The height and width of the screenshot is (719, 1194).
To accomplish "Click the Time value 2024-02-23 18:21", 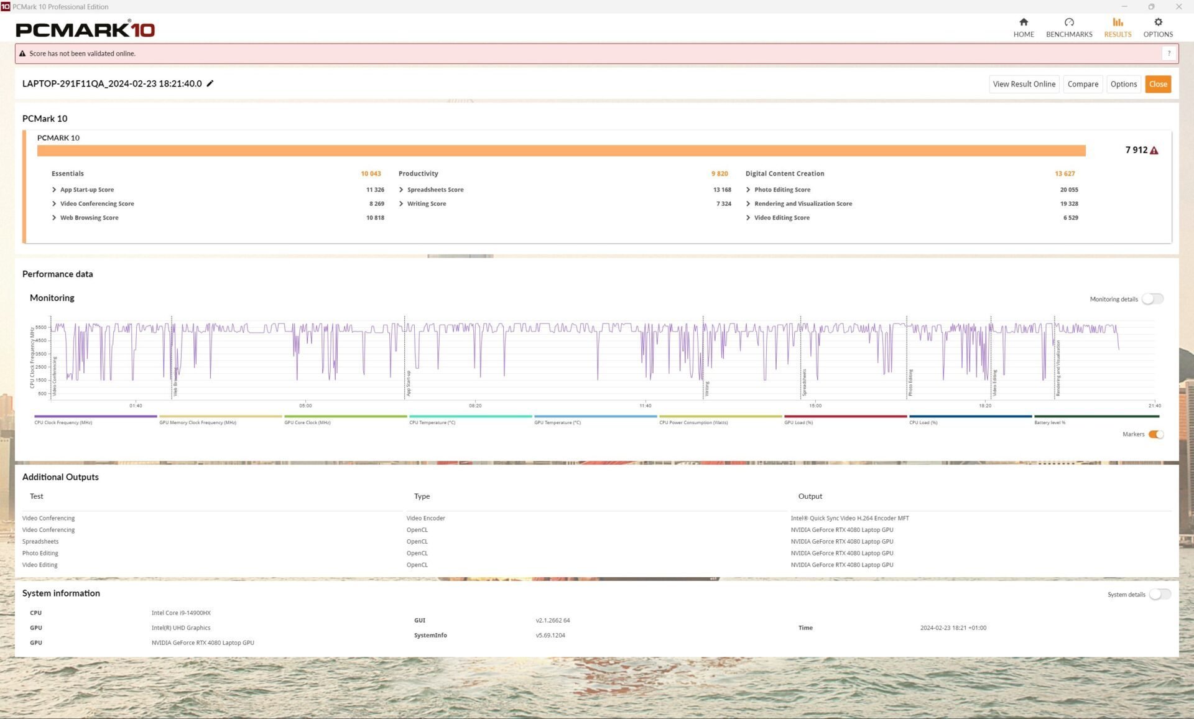I will pos(953,628).
